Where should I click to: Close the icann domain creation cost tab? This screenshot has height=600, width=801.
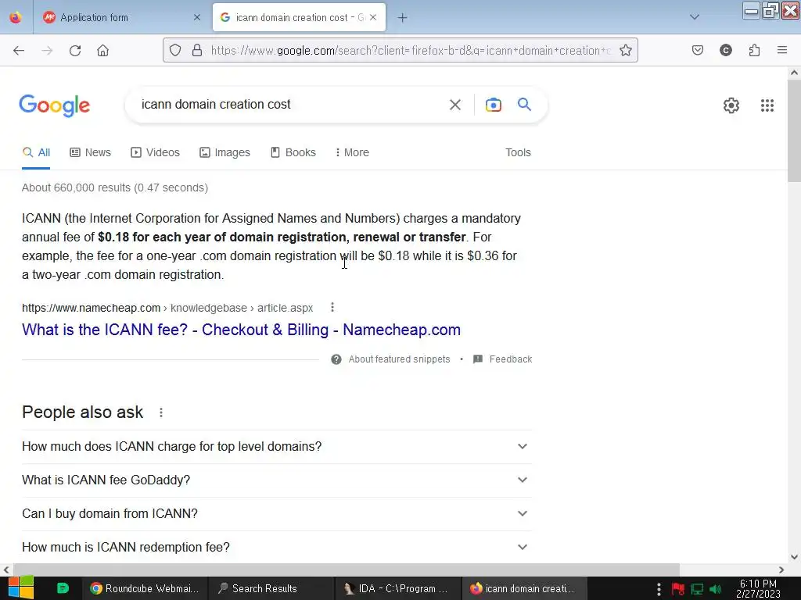click(373, 17)
